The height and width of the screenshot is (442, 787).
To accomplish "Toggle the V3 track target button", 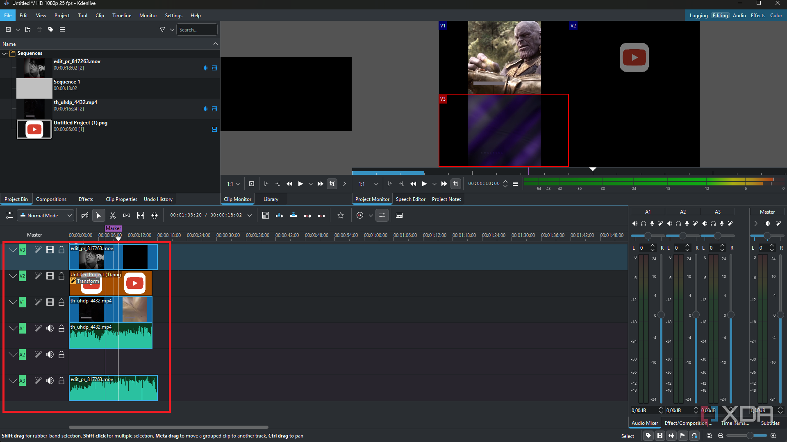I will click(22, 250).
